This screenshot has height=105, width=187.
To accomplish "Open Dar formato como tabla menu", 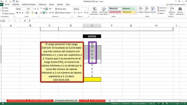I will pos(103,11).
